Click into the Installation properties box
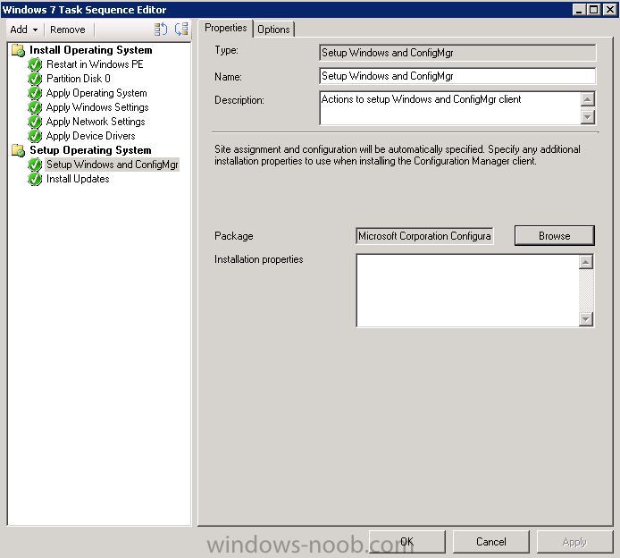 tap(467, 291)
